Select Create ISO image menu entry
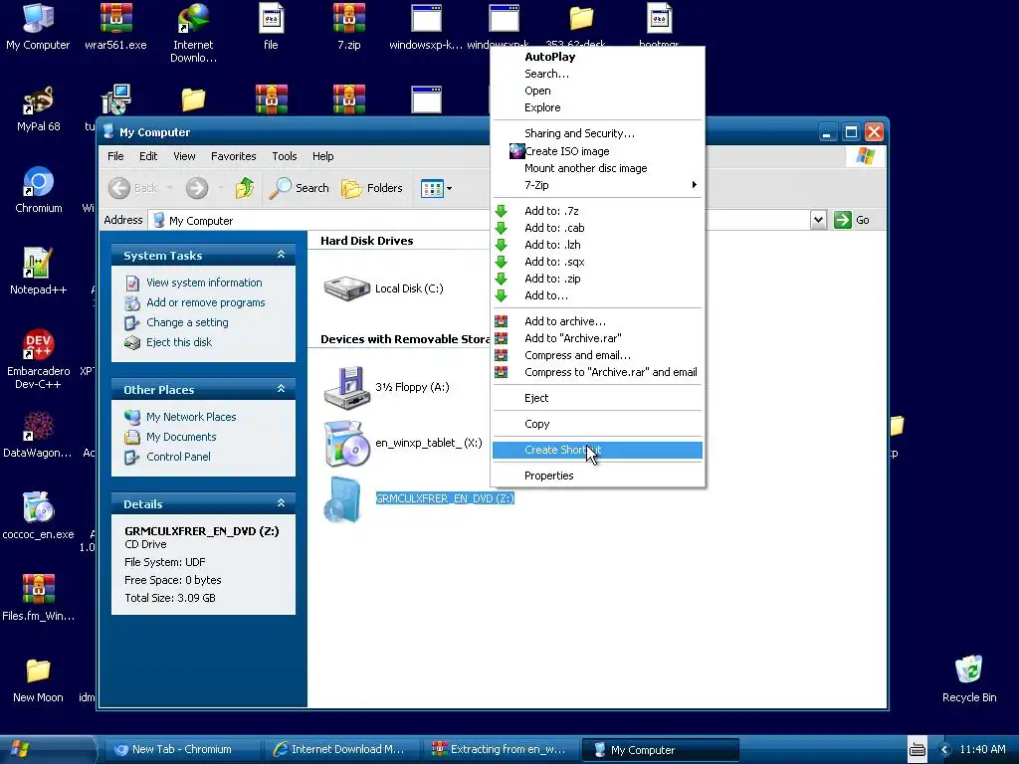Screen dimensions: 1019x764 tap(597, 151)
